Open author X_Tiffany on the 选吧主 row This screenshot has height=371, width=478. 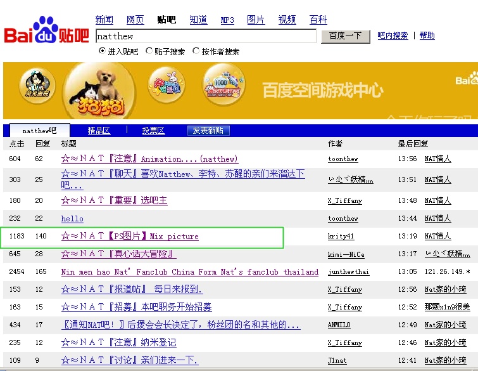tap(345, 200)
